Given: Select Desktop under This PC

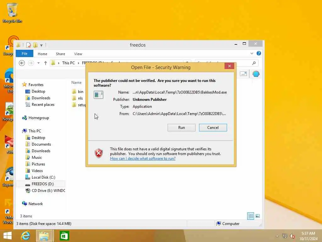Looking at the screenshot, I should [38, 138].
